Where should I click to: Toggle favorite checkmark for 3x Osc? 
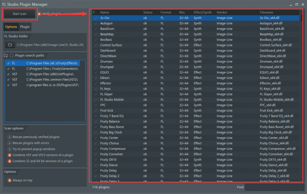pyautogui.click(x=96, y=18)
